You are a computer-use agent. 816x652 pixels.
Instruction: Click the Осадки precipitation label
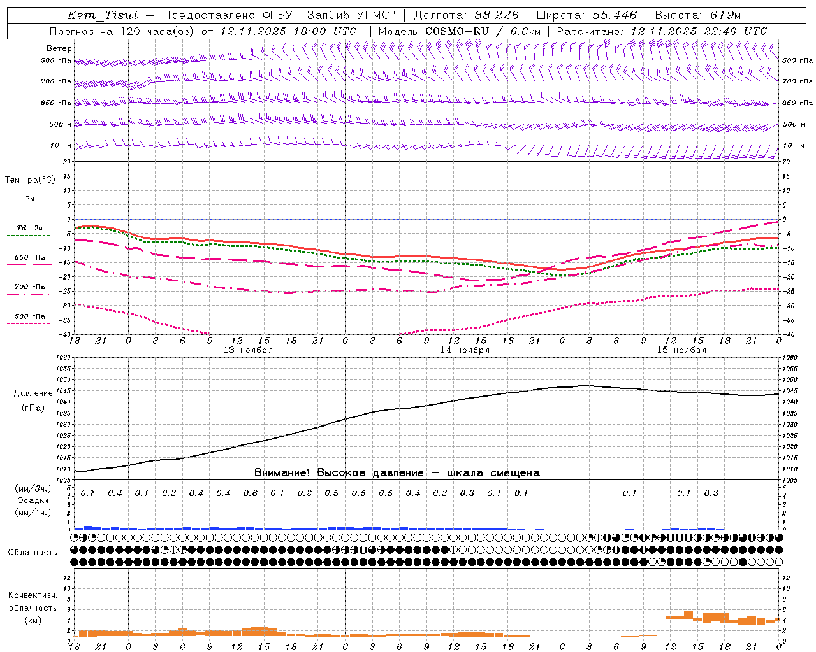pos(33,500)
